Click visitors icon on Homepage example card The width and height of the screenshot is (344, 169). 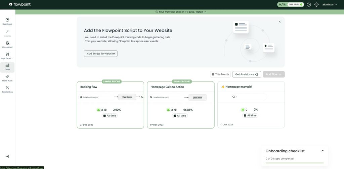click(243, 110)
